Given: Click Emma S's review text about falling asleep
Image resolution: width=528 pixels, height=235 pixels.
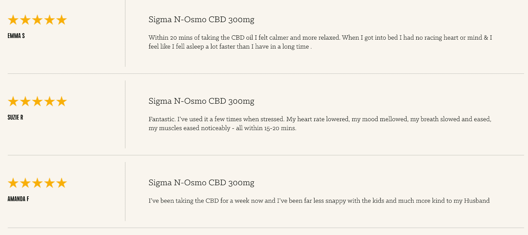Looking at the screenshot, I should [320, 42].
